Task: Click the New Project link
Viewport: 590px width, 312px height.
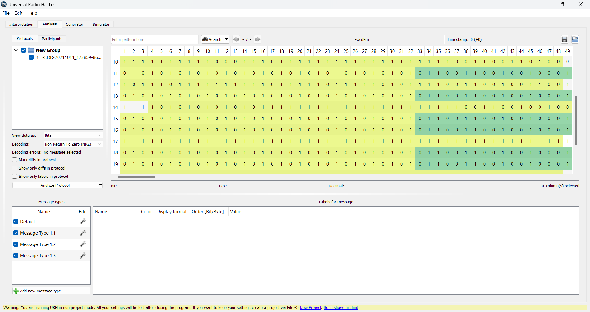Action: 310,308
